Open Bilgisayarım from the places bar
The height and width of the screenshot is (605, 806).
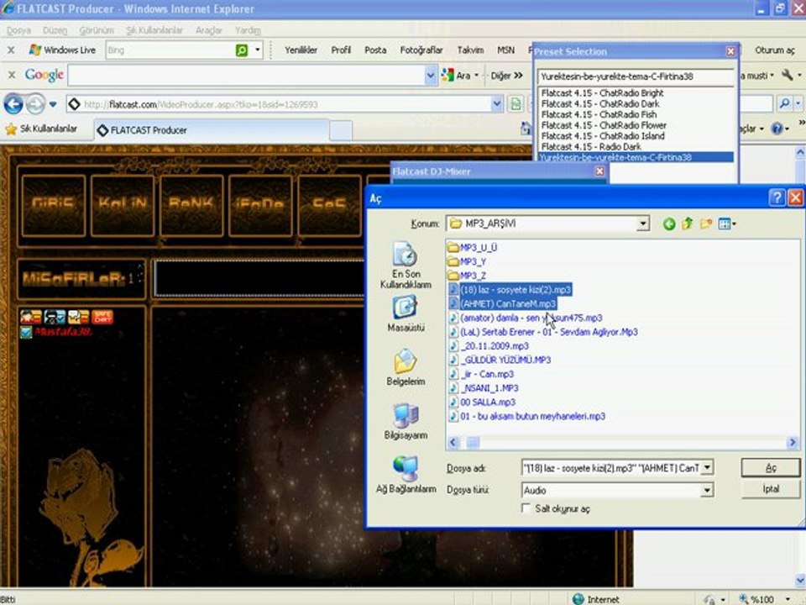[x=405, y=422]
